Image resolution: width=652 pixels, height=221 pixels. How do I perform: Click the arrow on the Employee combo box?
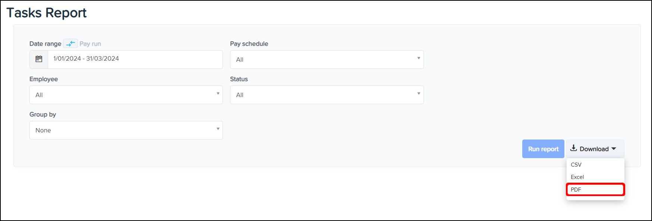tap(218, 94)
